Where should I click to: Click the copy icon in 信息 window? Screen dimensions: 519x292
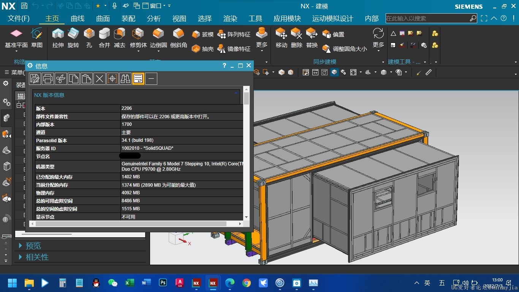click(73, 79)
